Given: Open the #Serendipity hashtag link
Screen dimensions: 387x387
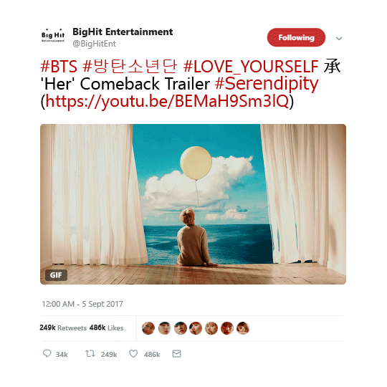Looking at the screenshot, I should (267, 84).
